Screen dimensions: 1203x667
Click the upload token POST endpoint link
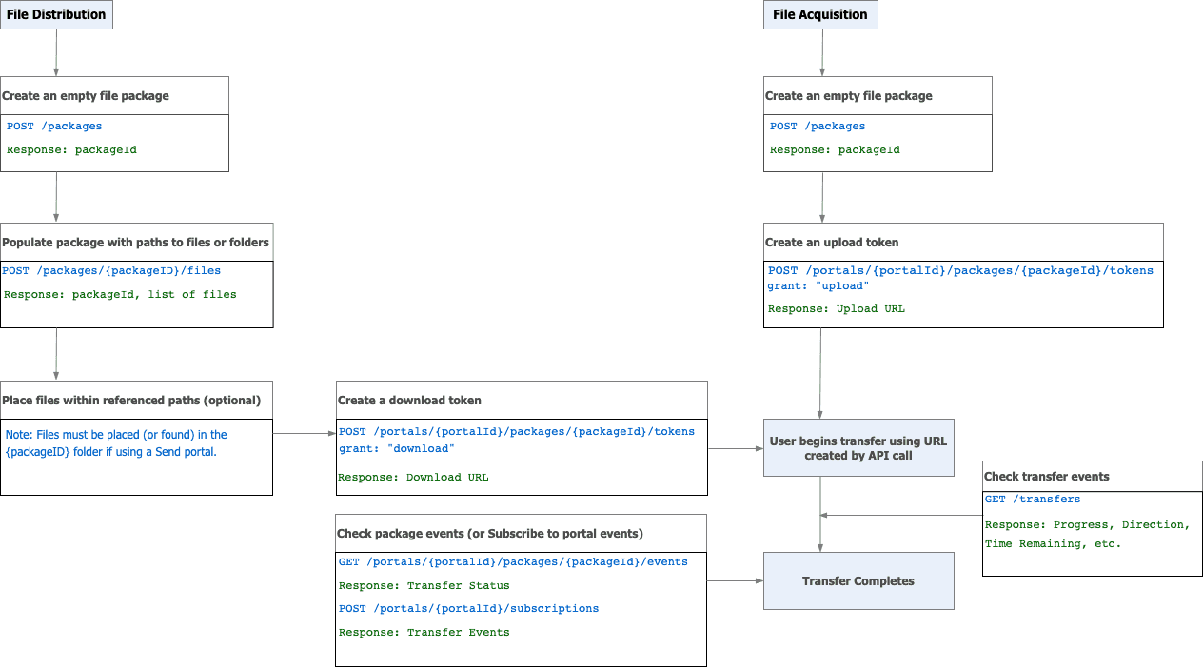pos(959,270)
